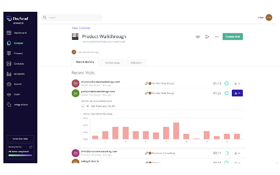Click the tallest bar in chart
Screen dimensions: 280x175
pos(176,131)
